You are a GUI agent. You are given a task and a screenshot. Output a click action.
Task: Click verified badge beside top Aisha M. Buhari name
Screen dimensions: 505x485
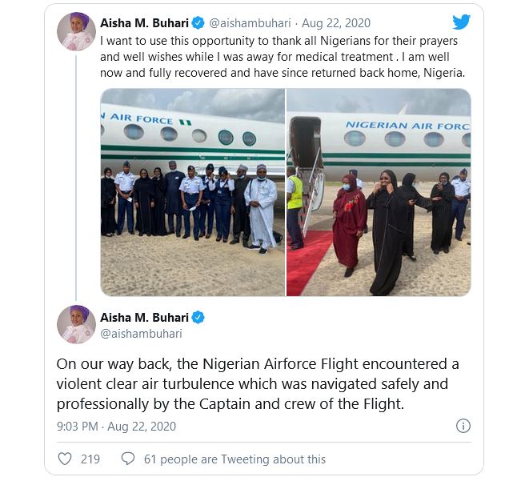[198, 21]
